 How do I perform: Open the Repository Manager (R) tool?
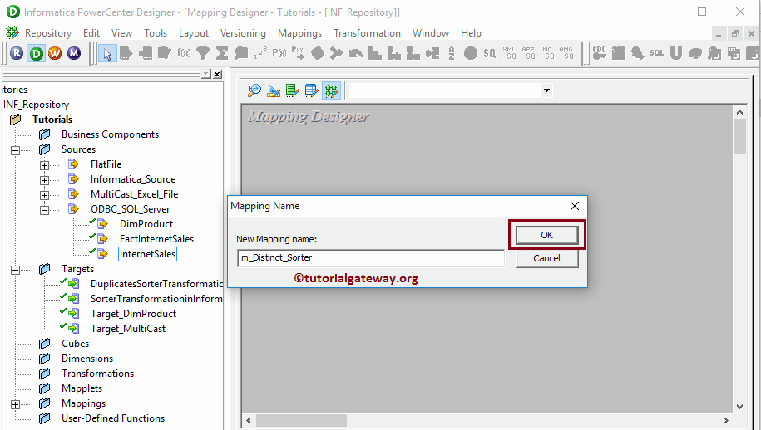[x=17, y=53]
